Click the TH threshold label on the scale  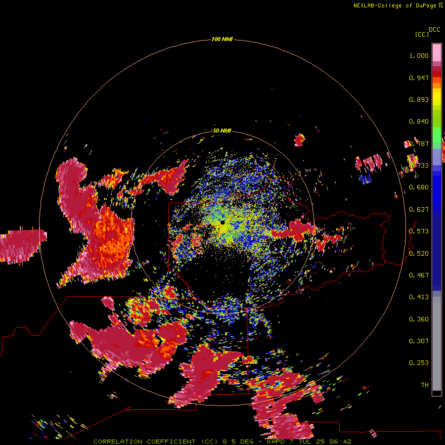coord(425,385)
